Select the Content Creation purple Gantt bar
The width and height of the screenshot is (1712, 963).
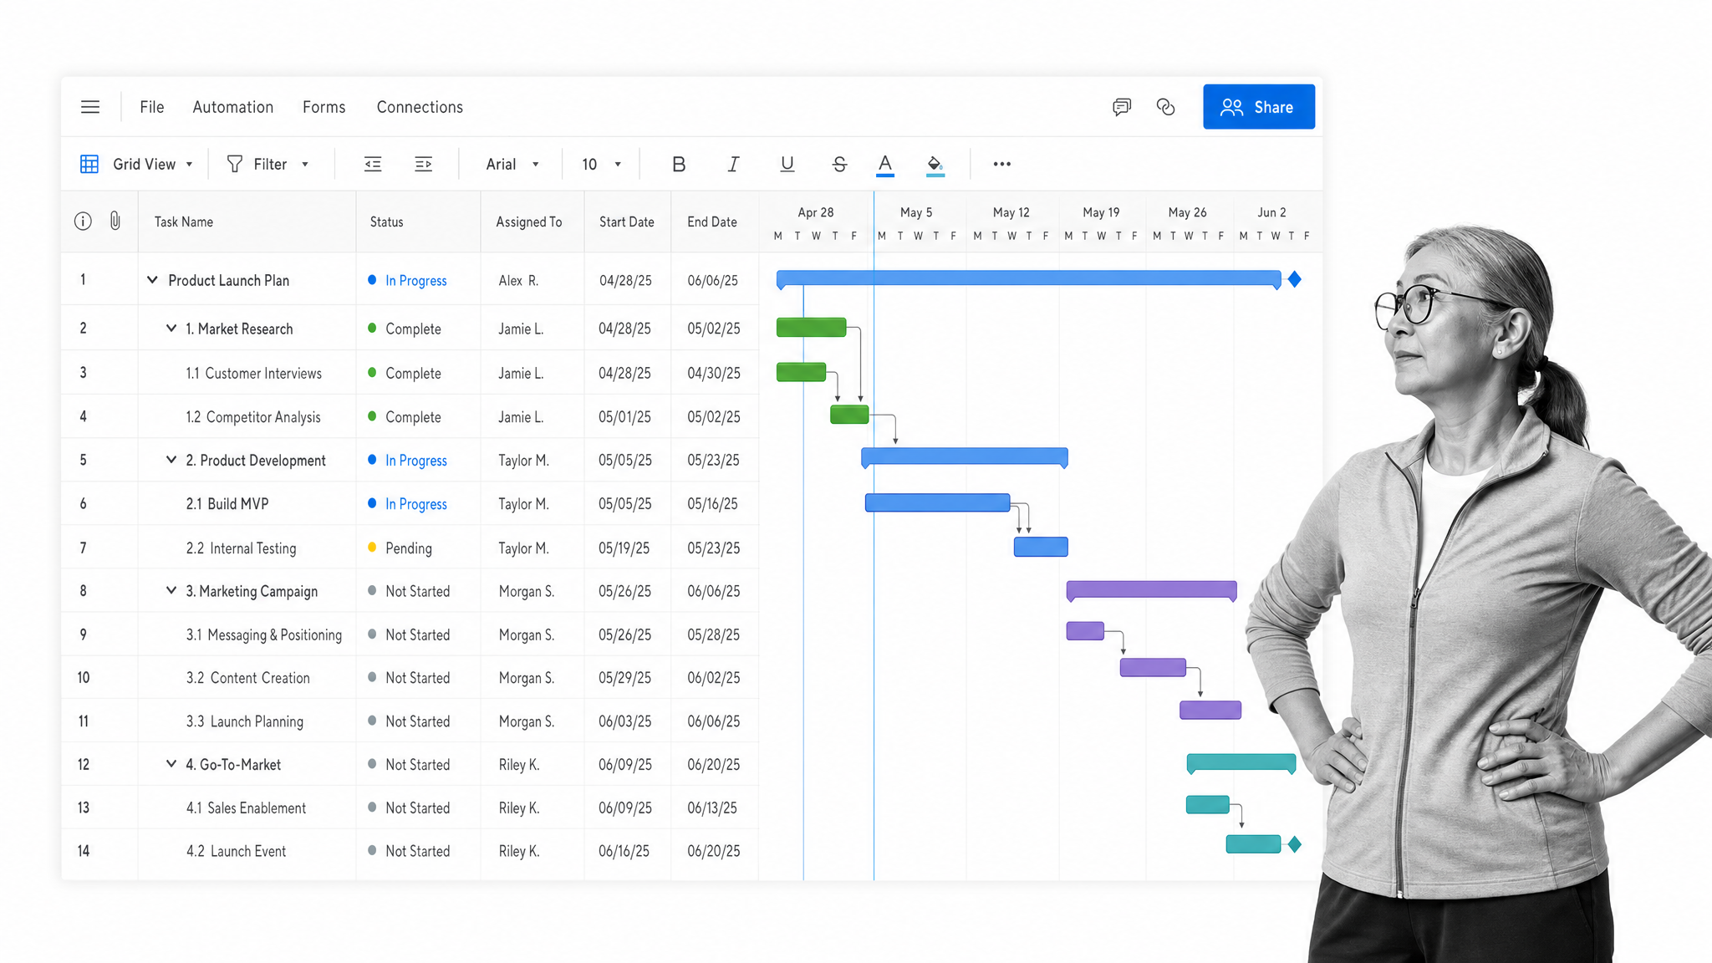[1153, 667]
